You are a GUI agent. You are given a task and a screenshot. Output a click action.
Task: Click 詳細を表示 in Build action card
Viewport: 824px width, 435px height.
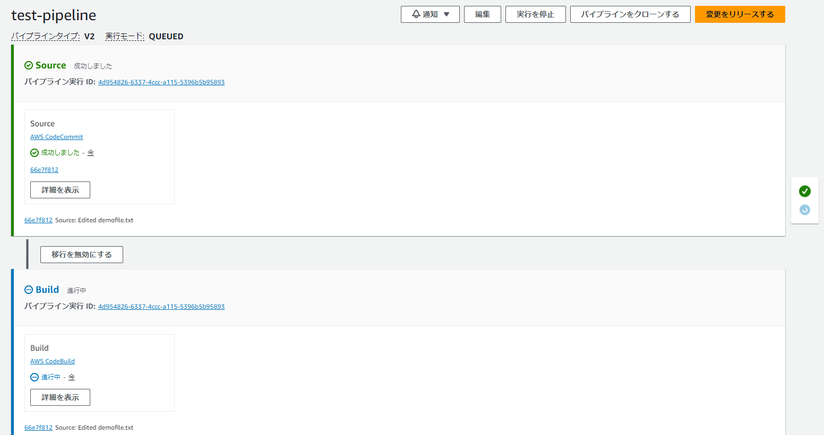tap(60, 397)
